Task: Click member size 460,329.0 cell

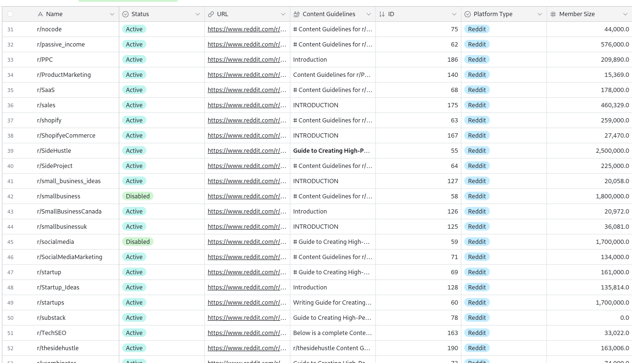Action: [589, 105]
